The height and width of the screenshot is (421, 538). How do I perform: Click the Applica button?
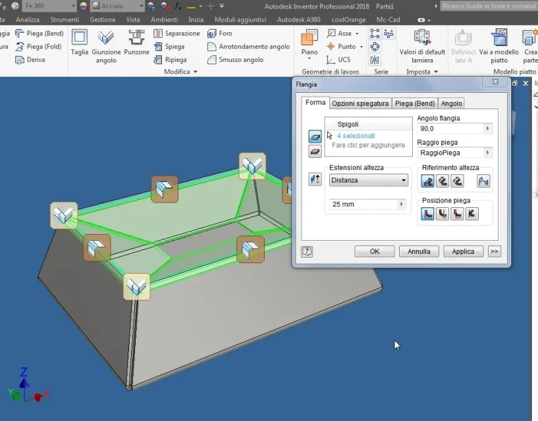pos(463,251)
